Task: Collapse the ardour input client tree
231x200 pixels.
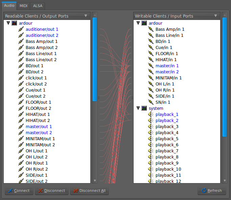Action: [x=138, y=23]
